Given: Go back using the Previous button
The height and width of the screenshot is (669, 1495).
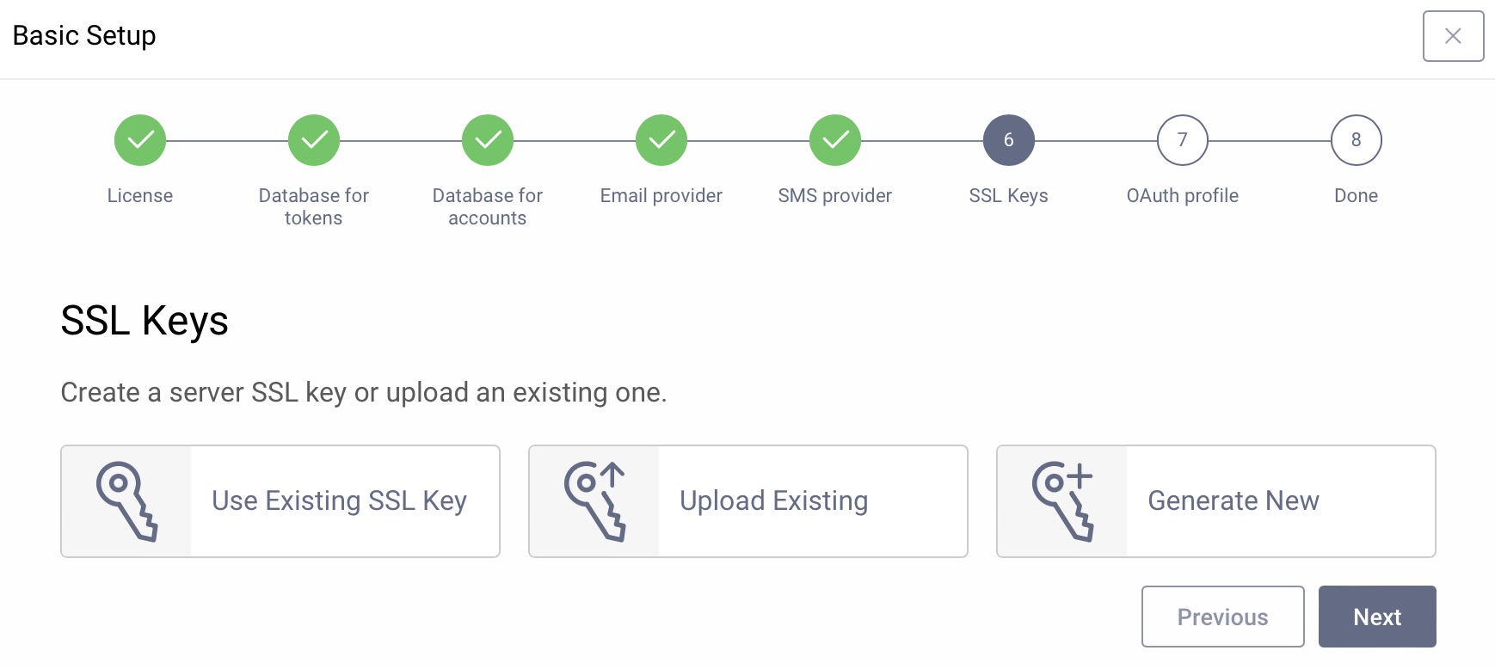Looking at the screenshot, I should coord(1222,617).
